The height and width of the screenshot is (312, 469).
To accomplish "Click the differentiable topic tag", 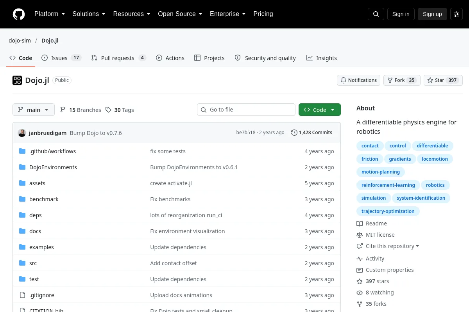I will [432, 146].
